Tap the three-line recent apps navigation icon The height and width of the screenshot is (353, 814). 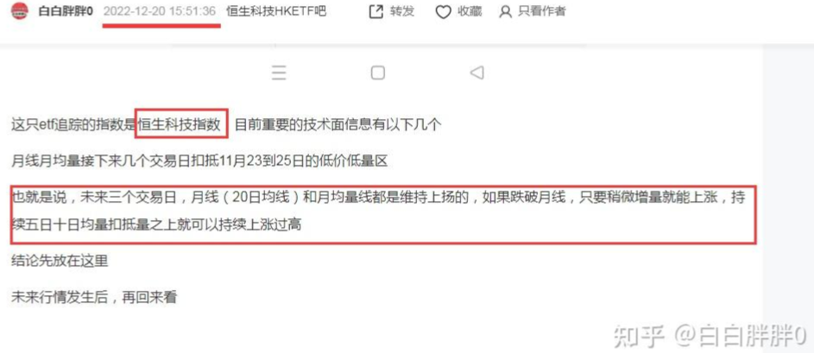pyautogui.click(x=279, y=72)
